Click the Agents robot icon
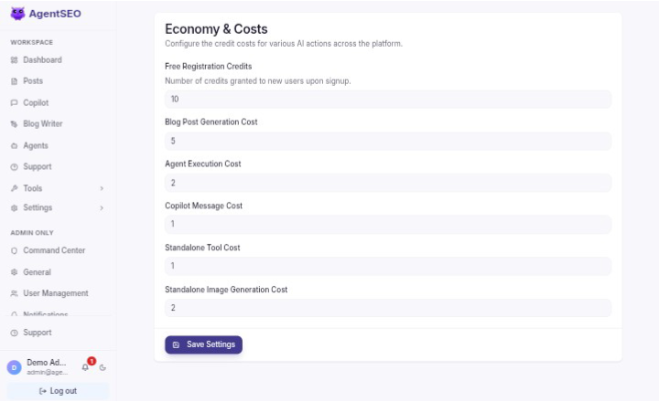The height and width of the screenshot is (402, 659). [x=15, y=146]
